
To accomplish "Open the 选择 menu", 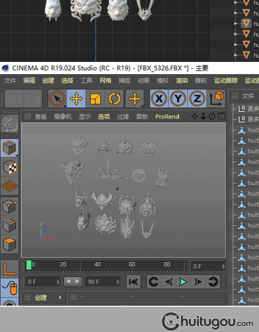I will click(x=67, y=81).
